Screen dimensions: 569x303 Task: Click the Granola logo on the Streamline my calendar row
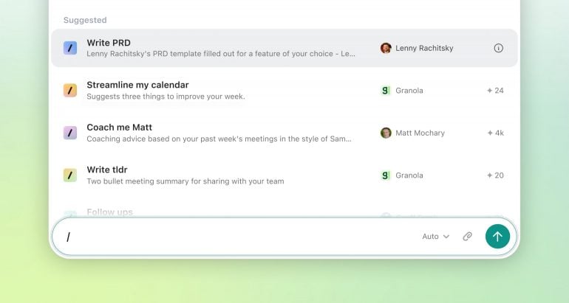(386, 91)
